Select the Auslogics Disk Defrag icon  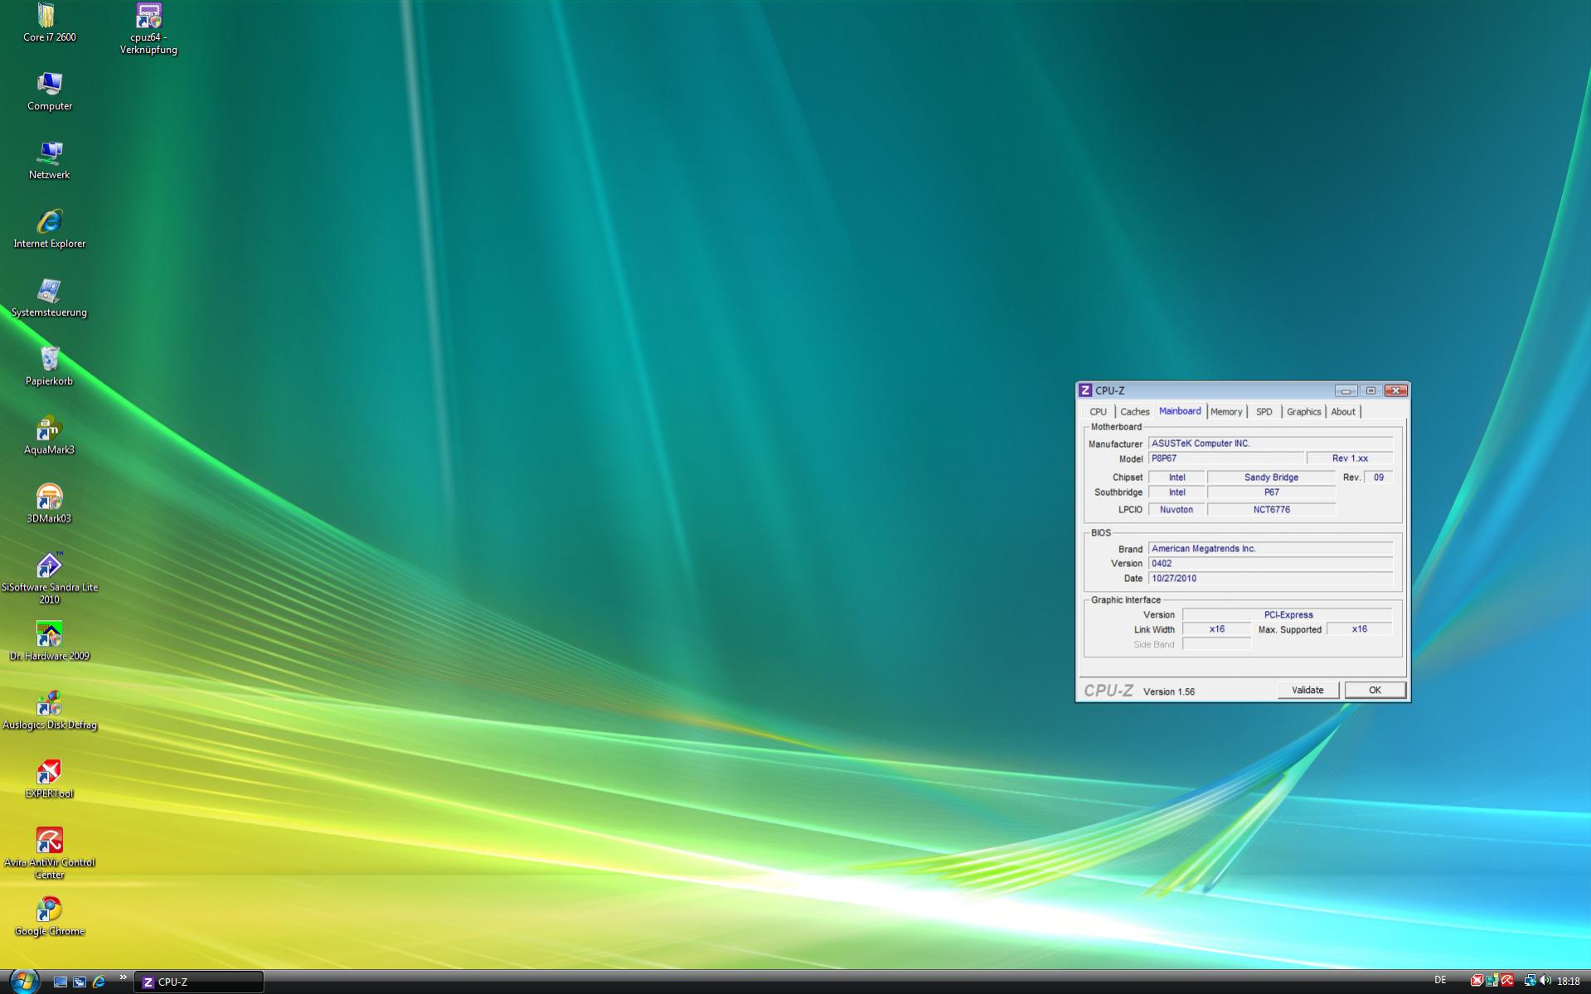point(49,711)
